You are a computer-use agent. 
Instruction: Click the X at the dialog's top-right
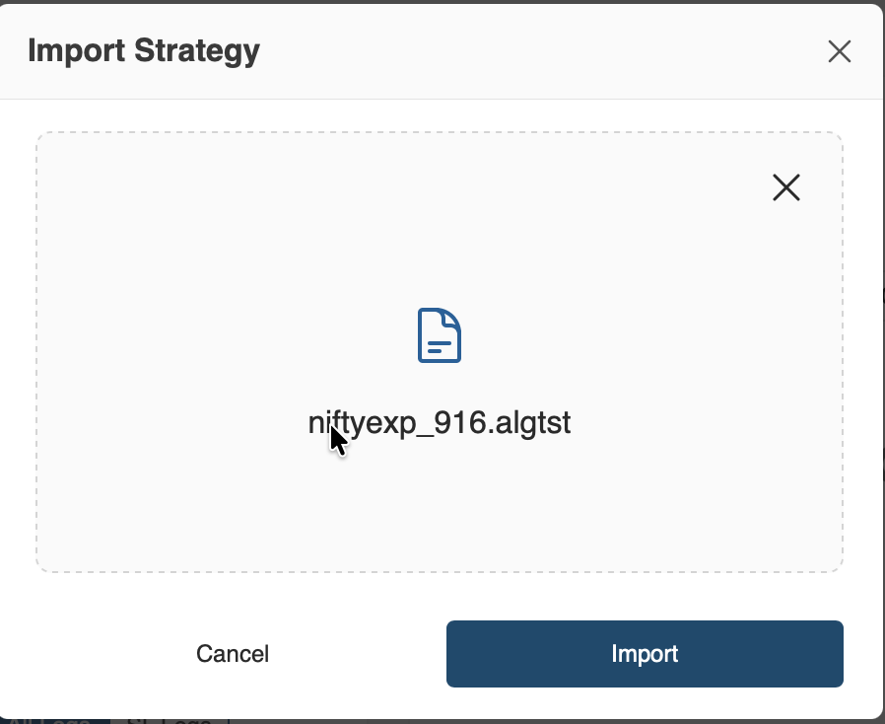coord(839,51)
